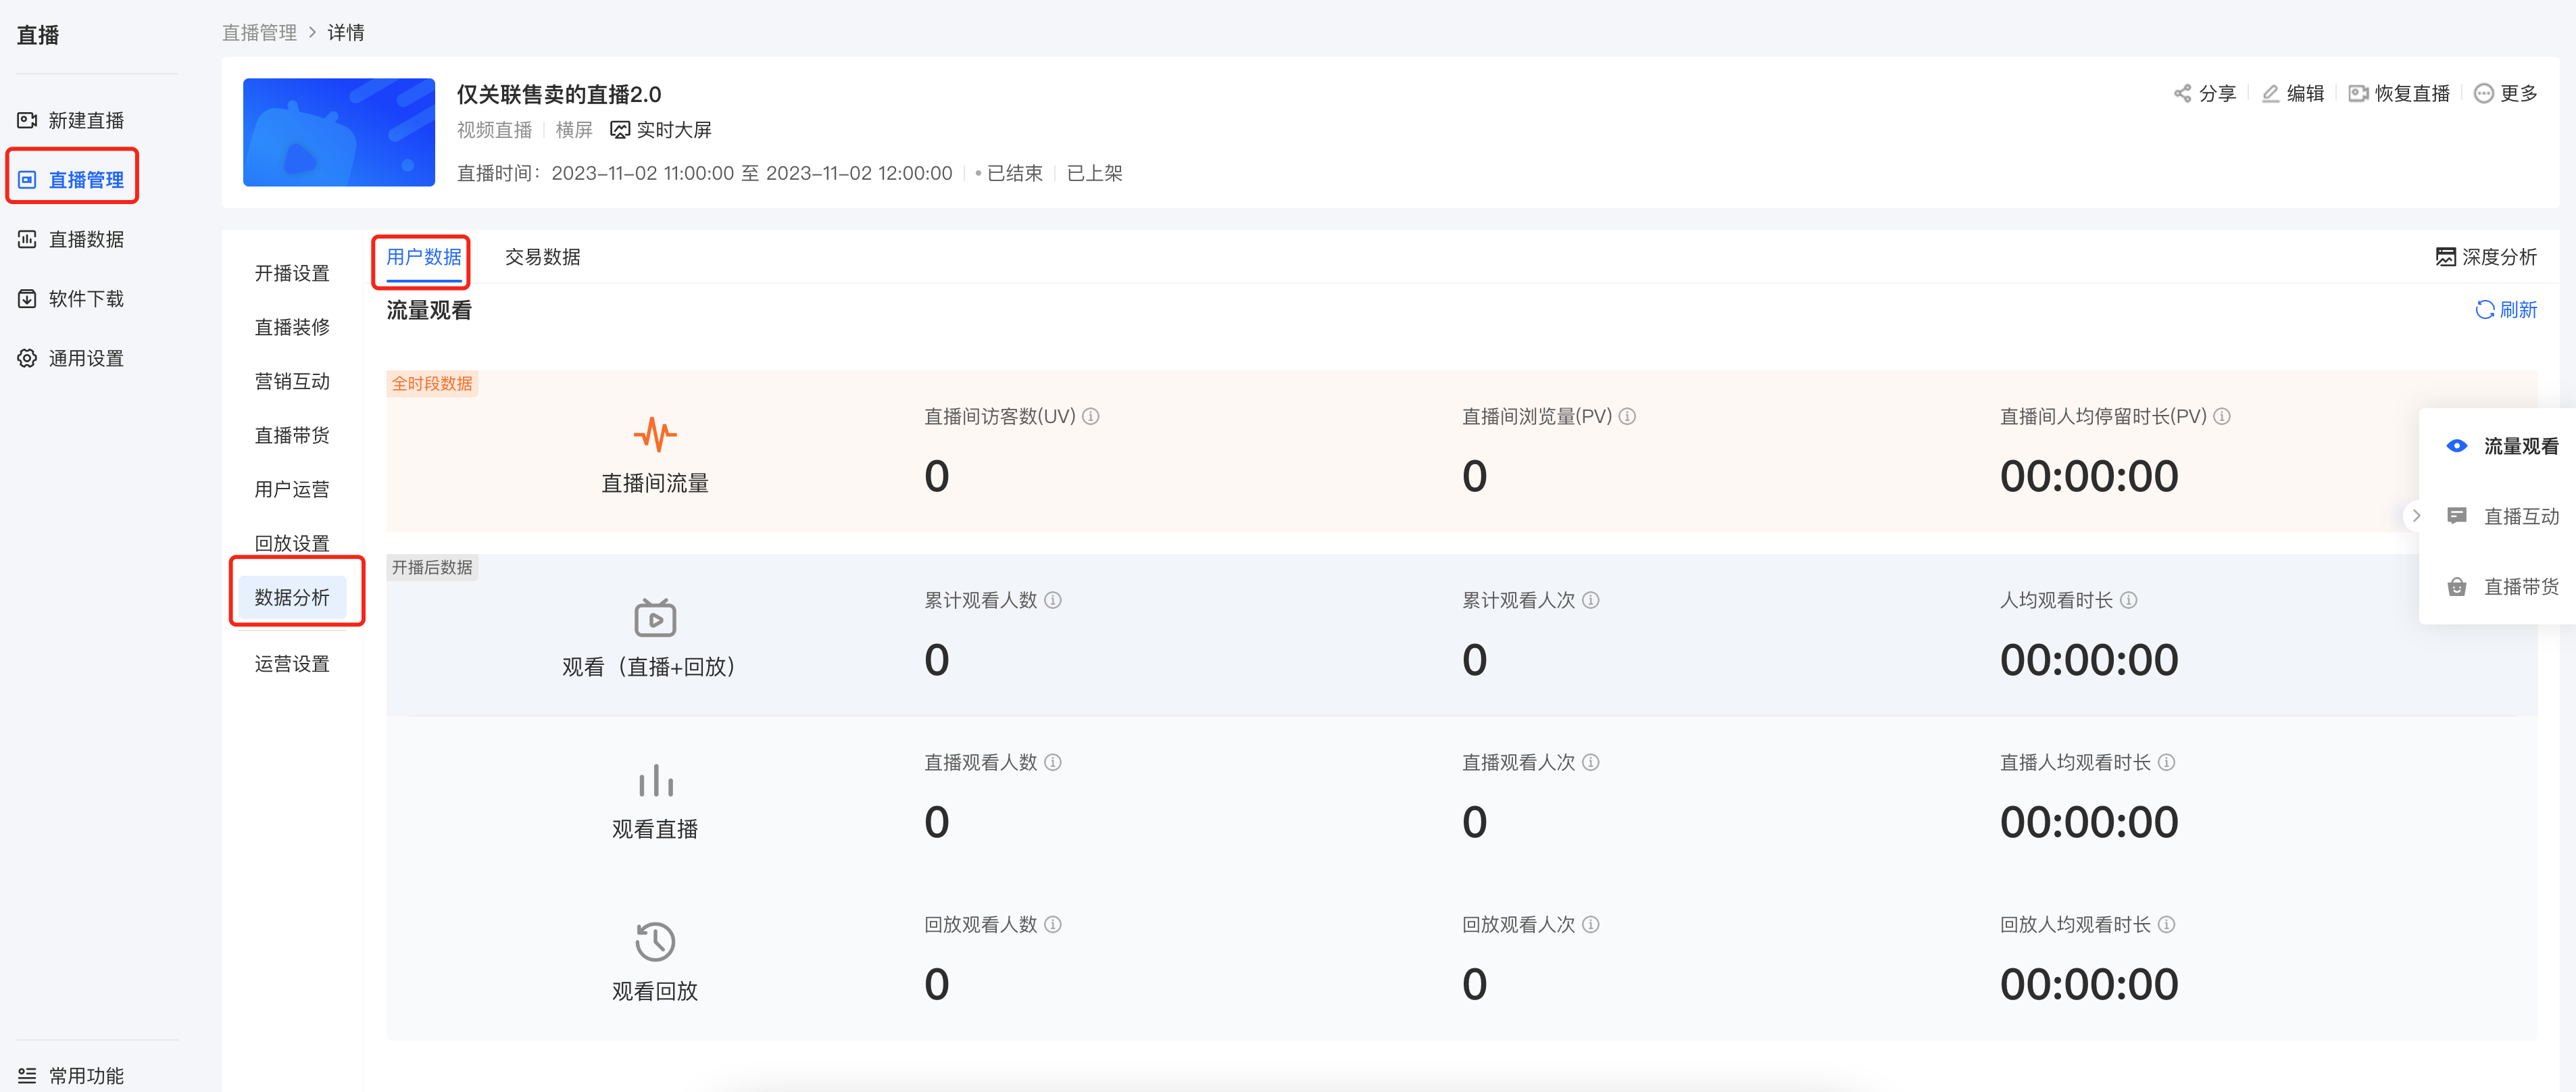Click the edit pencil icon beside 编辑
Screen dimensions: 2576x1092
point(2270,93)
